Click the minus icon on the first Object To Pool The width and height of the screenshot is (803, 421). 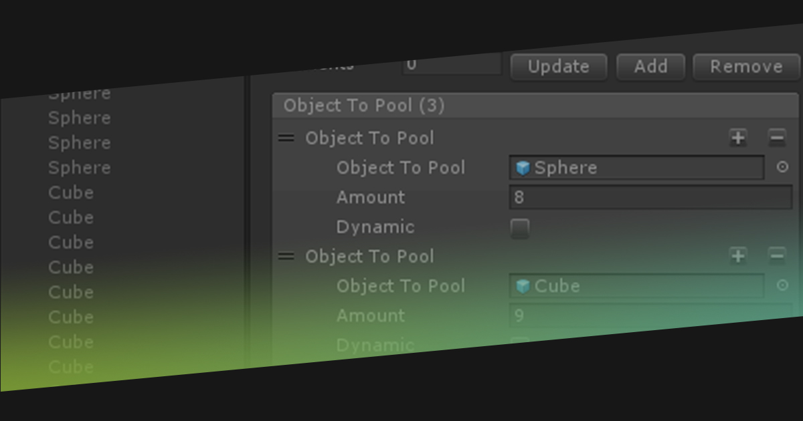776,138
